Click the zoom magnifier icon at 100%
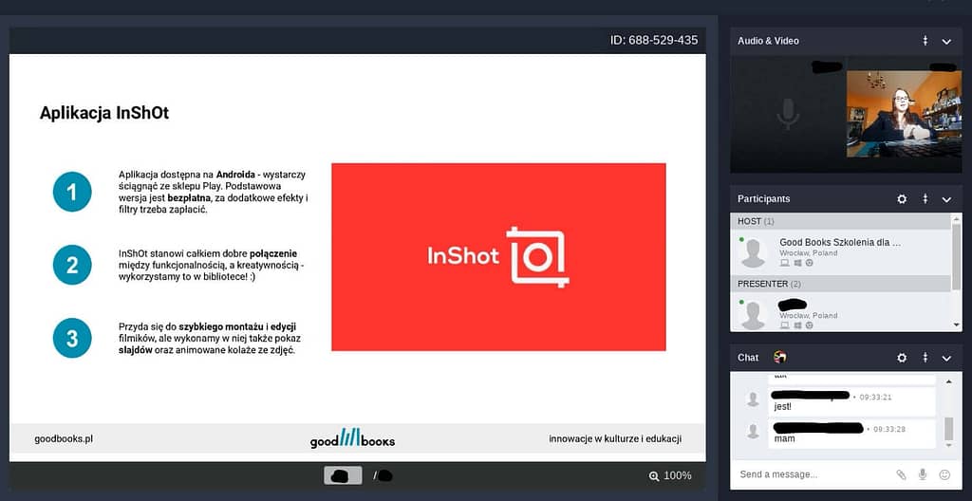The image size is (972, 501). 654,476
